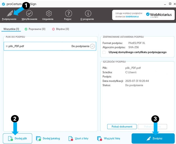Open the WebNotarius link in banner
This screenshot has height=144, width=176.
coord(132,17)
